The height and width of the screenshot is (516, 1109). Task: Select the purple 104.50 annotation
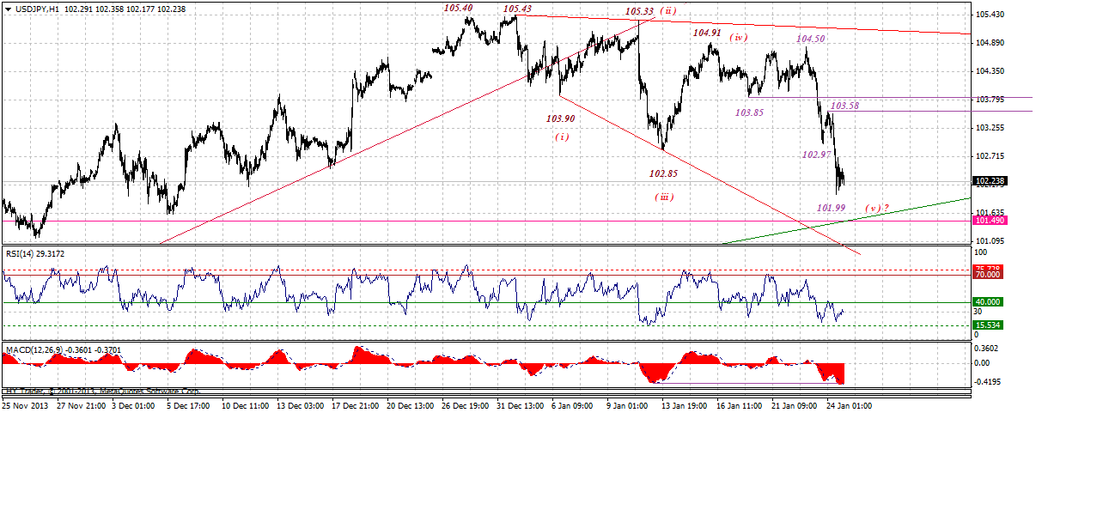(810, 39)
